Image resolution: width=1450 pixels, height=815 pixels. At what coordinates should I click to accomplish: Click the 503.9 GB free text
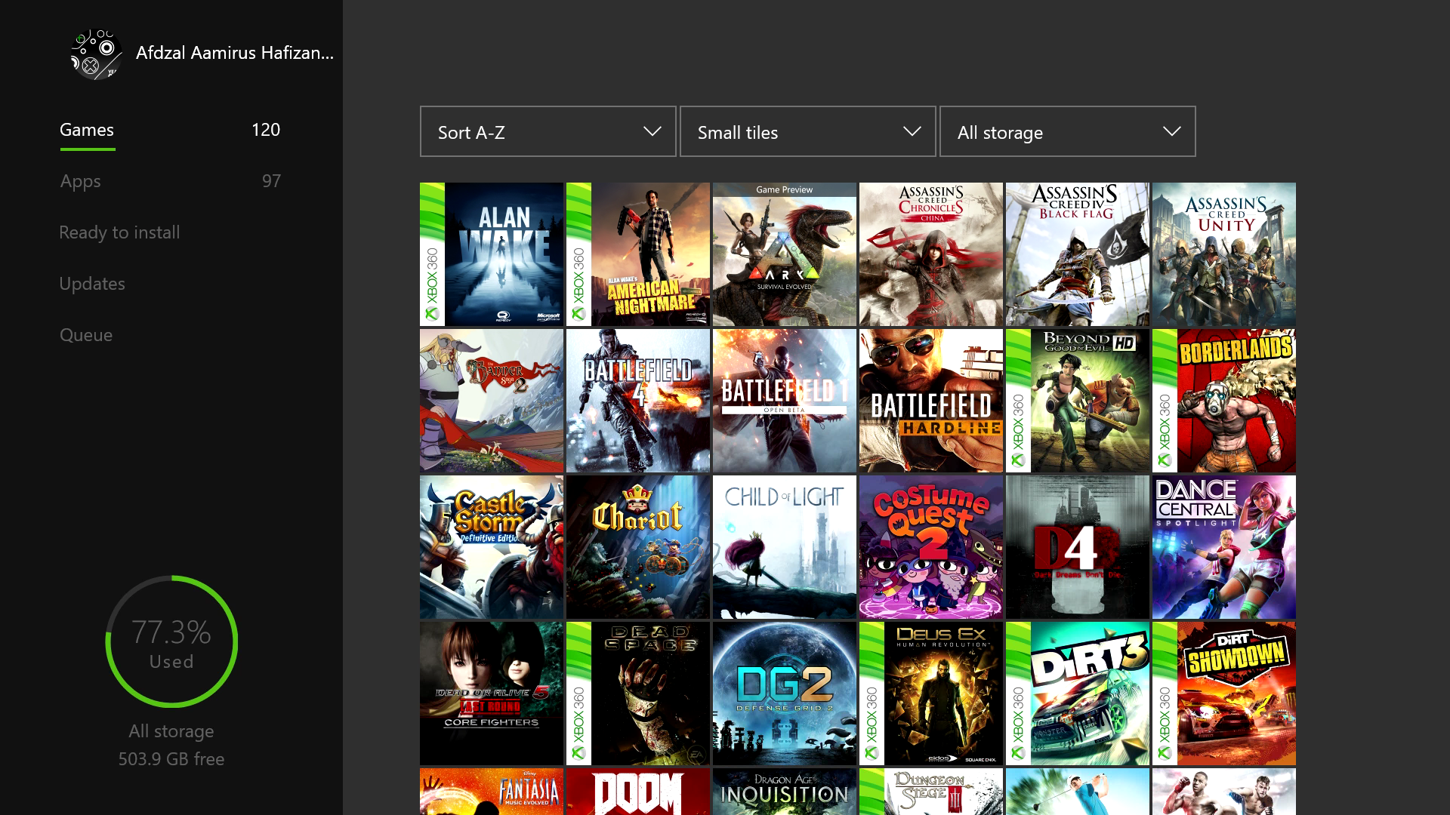pyautogui.click(x=171, y=759)
